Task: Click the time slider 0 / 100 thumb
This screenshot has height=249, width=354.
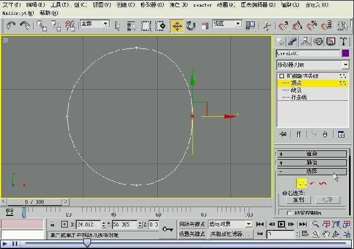Action: click(x=35, y=202)
